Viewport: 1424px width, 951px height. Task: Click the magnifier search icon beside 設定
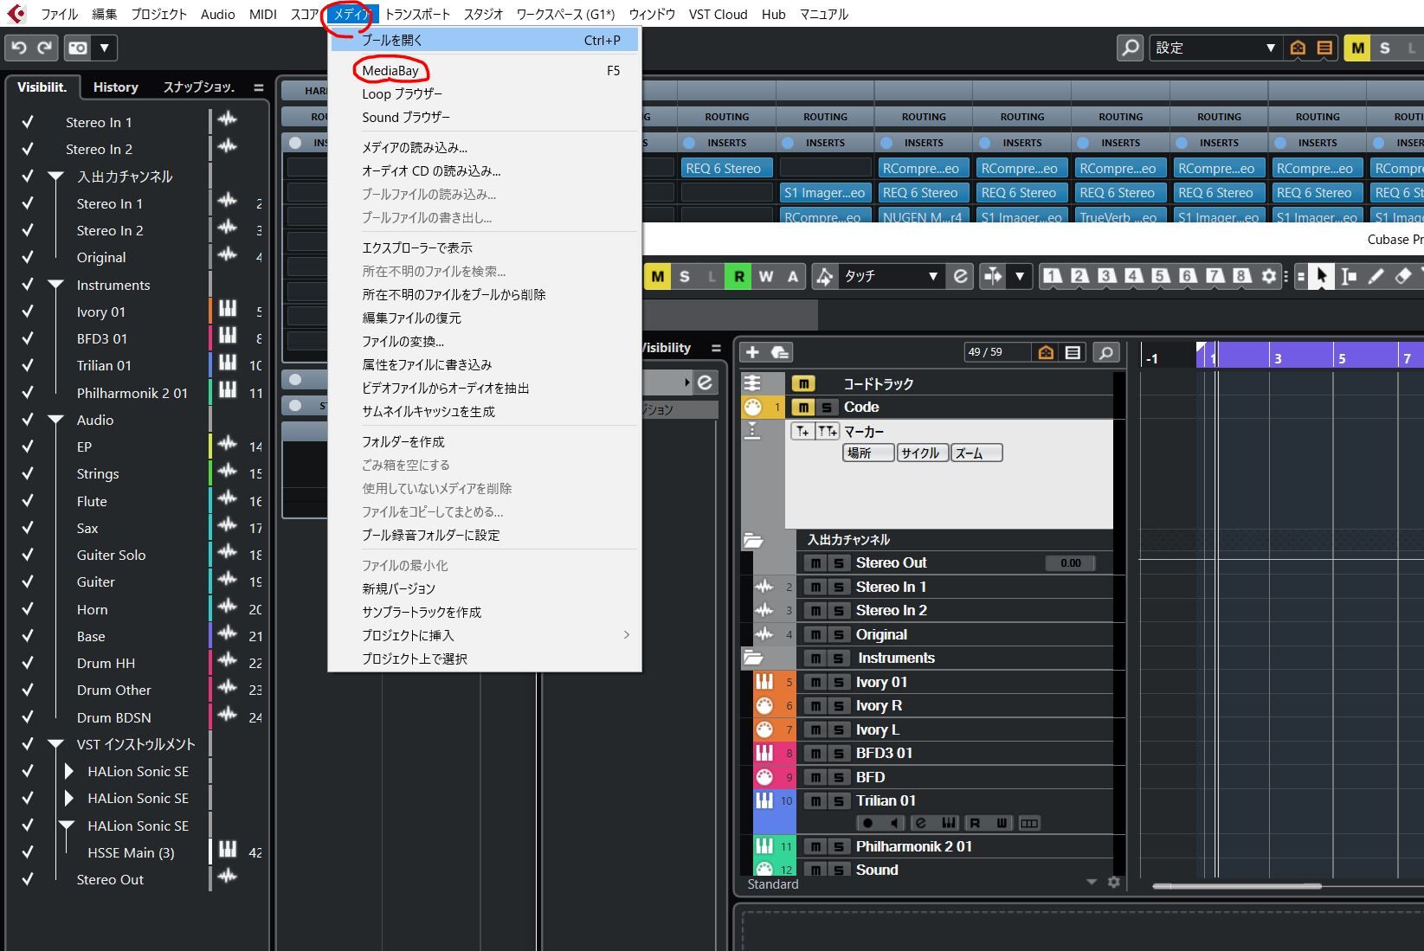(1130, 48)
